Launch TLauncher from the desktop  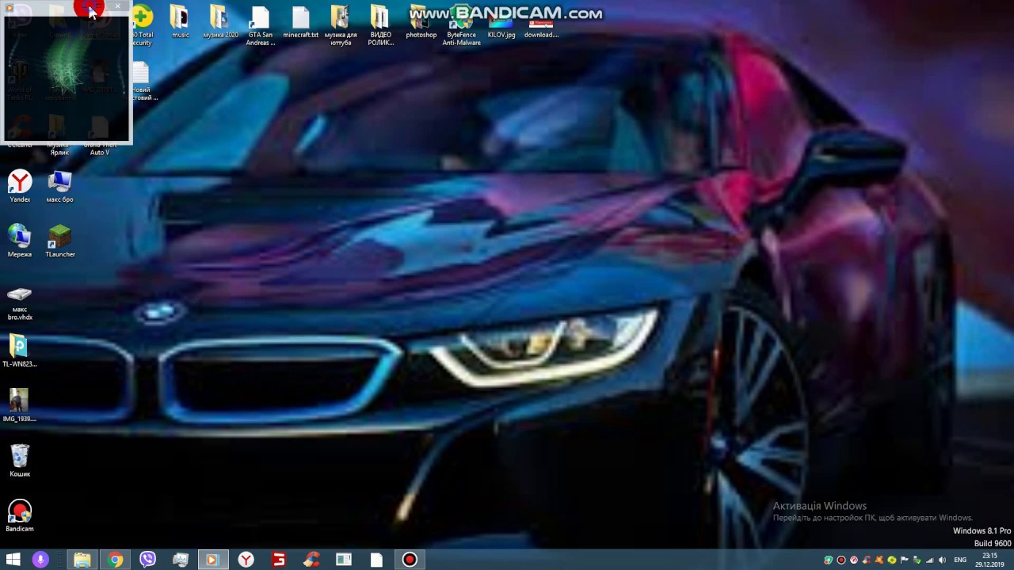[x=59, y=241]
